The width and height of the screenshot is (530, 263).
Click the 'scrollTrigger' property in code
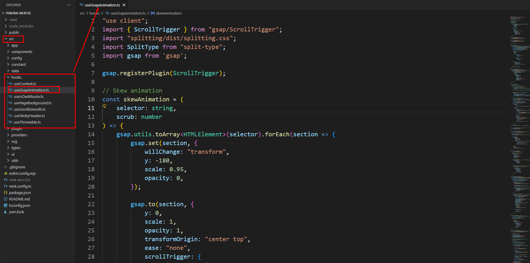pyautogui.click(x=167, y=257)
